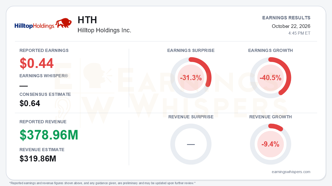Screen dimensions: 332x186
Task: Click the Reported Earnings label
Action: point(44,51)
